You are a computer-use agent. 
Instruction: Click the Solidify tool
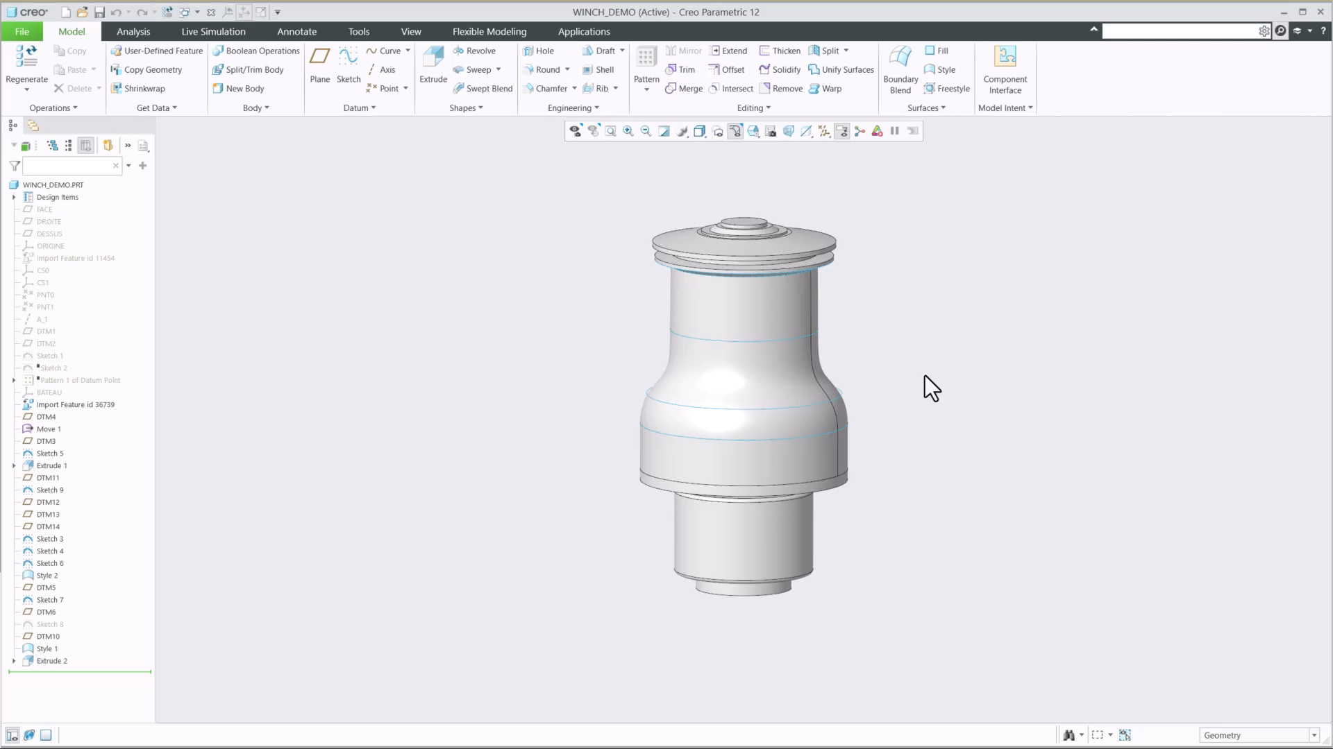point(780,69)
